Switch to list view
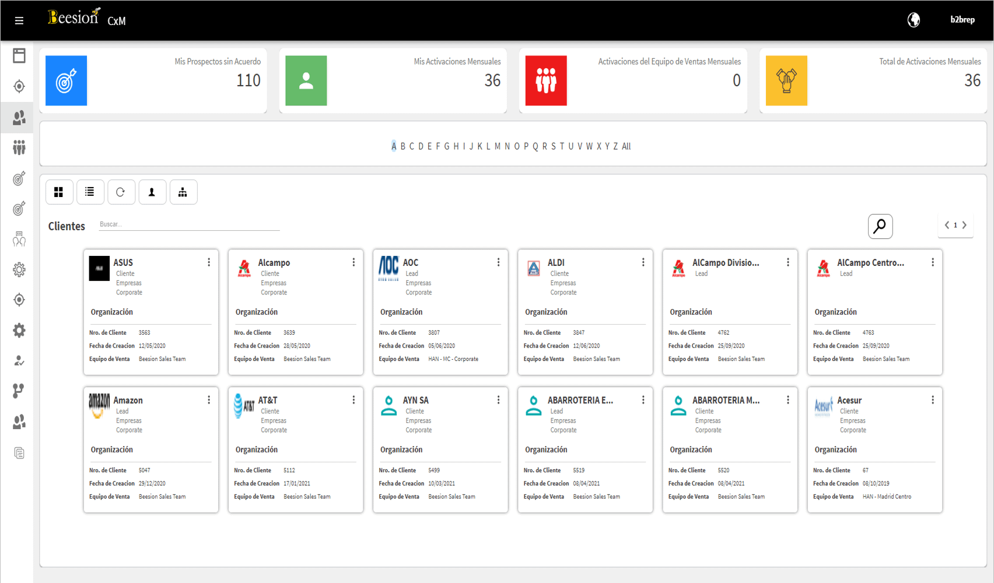994x583 pixels. pos(90,192)
